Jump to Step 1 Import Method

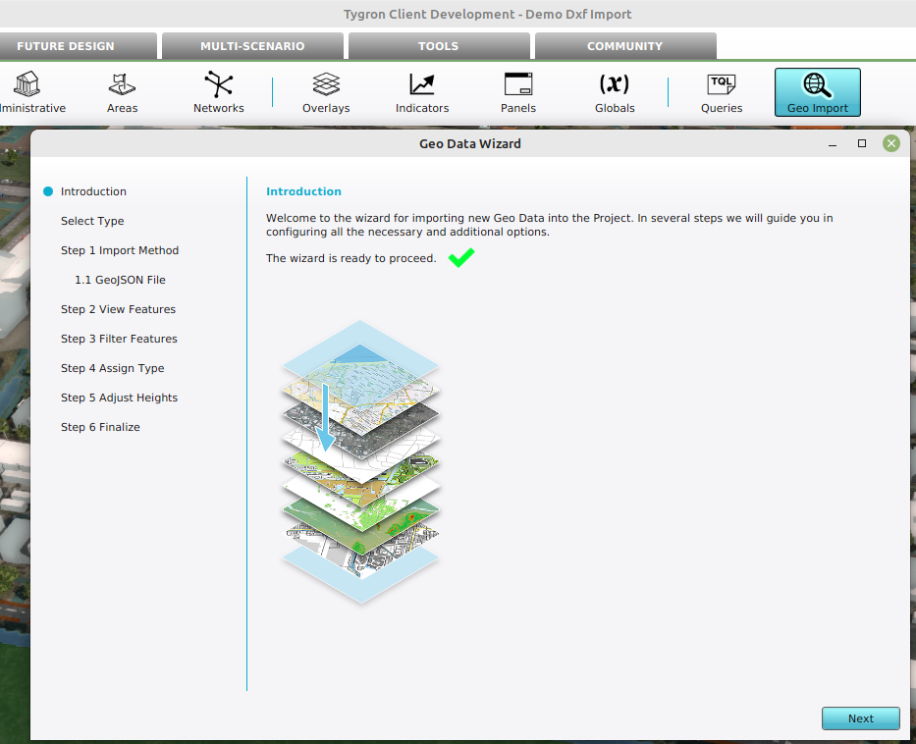pyautogui.click(x=120, y=250)
